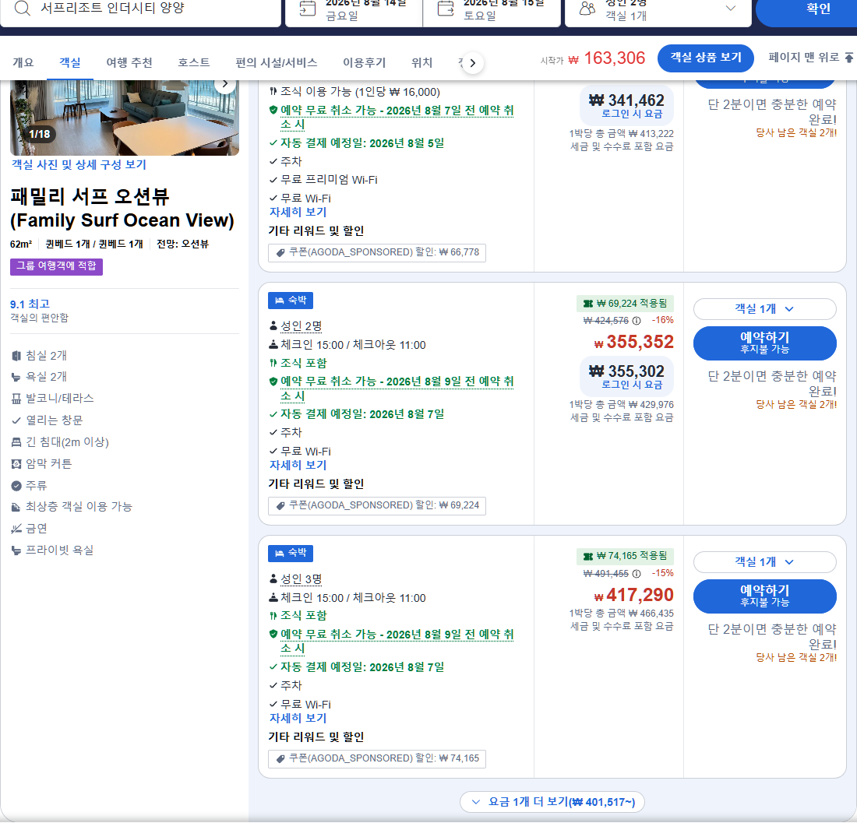857x823 pixels.
Task: Click 숙박 badge in 성인 3명 offer
Action: coord(291,554)
